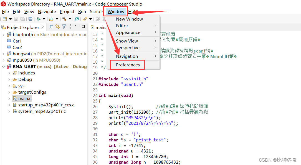The height and width of the screenshot is (165, 301).
Task: Click the Includes folder icon
Action: tap(15, 73)
